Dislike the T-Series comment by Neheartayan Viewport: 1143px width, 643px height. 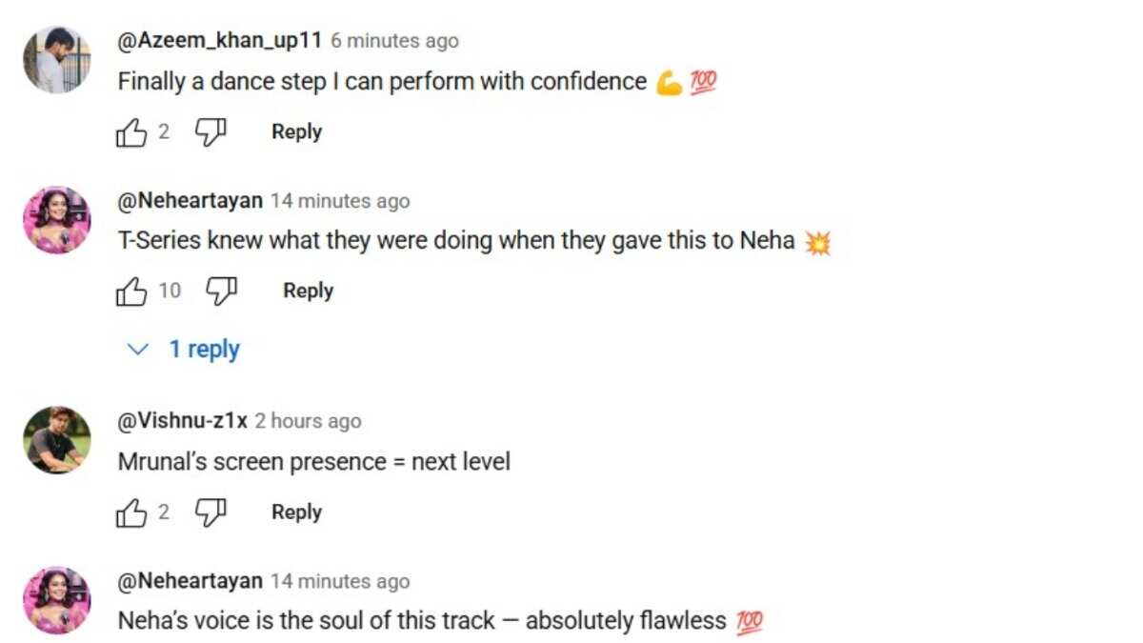click(x=222, y=291)
